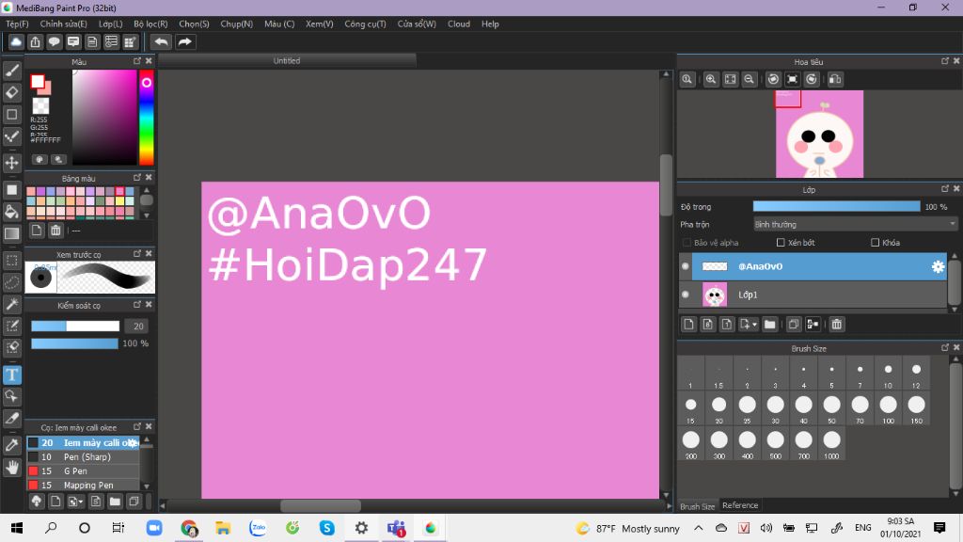The width and height of the screenshot is (963, 542).
Task: Open File Explorer from the taskbar
Action: (x=222, y=527)
